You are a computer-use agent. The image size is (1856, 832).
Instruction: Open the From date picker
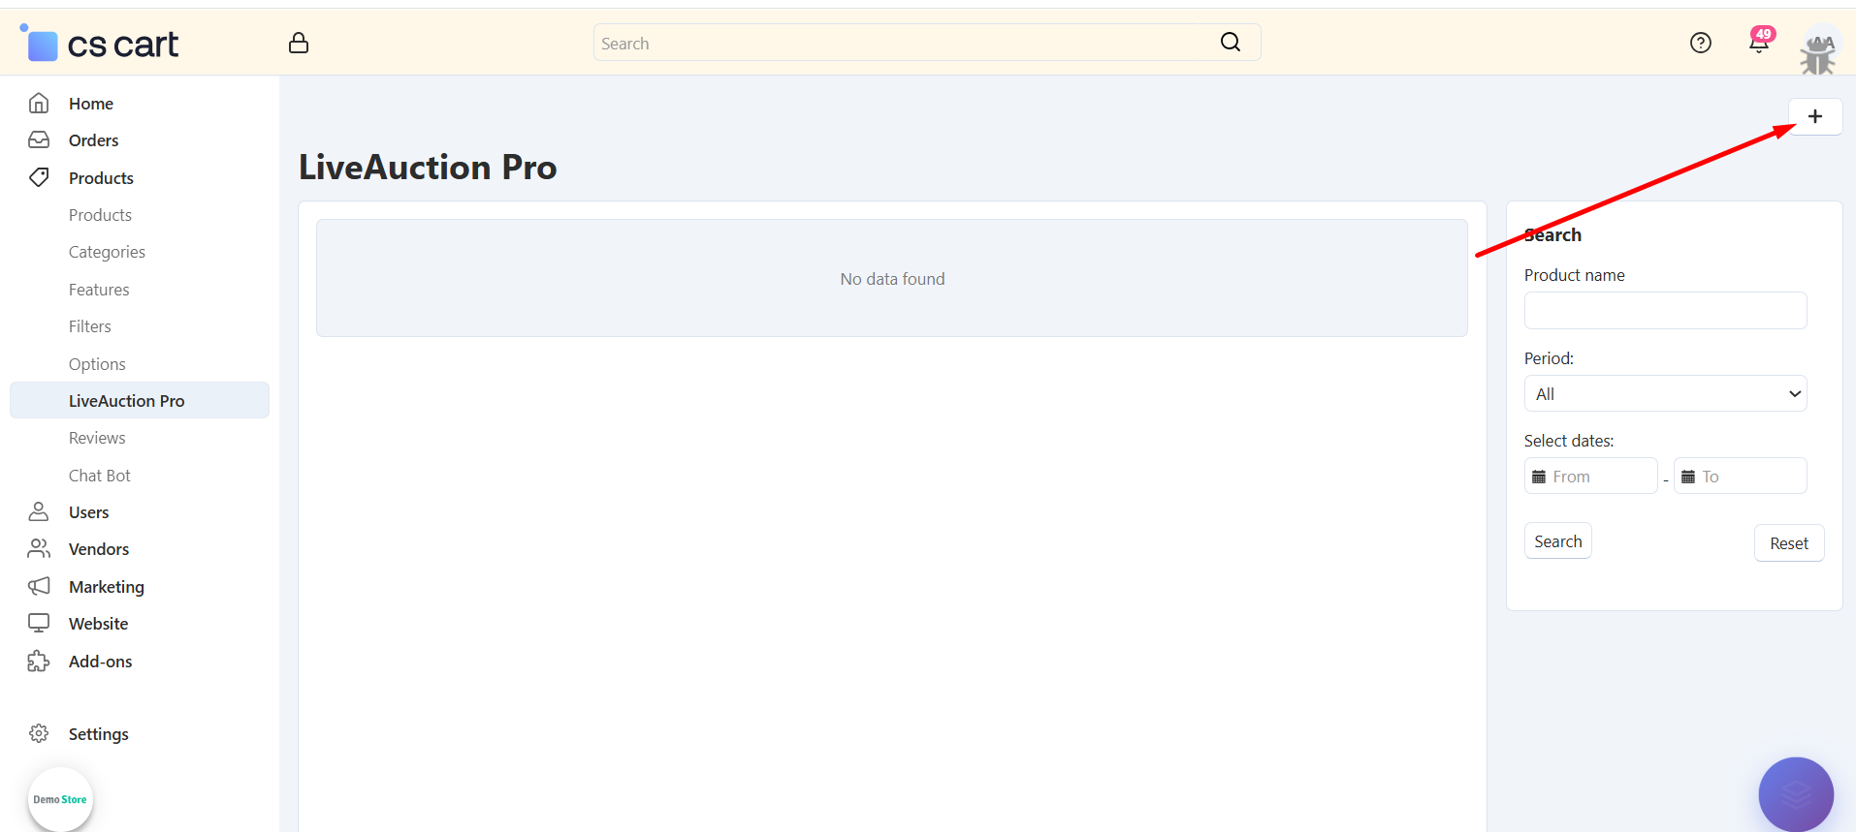(x=1590, y=477)
